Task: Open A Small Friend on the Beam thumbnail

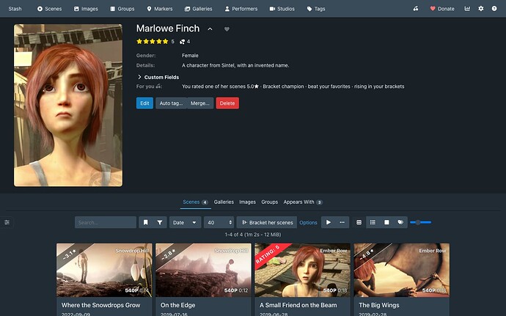Action: pyautogui.click(x=302, y=270)
